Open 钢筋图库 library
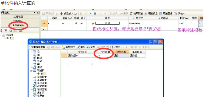205x98 pixels. (166, 13)
